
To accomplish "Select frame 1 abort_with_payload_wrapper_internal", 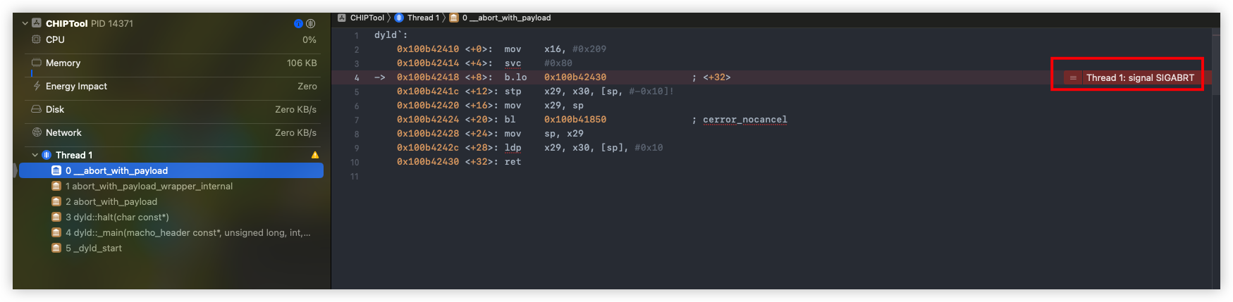I will (171, 186).
